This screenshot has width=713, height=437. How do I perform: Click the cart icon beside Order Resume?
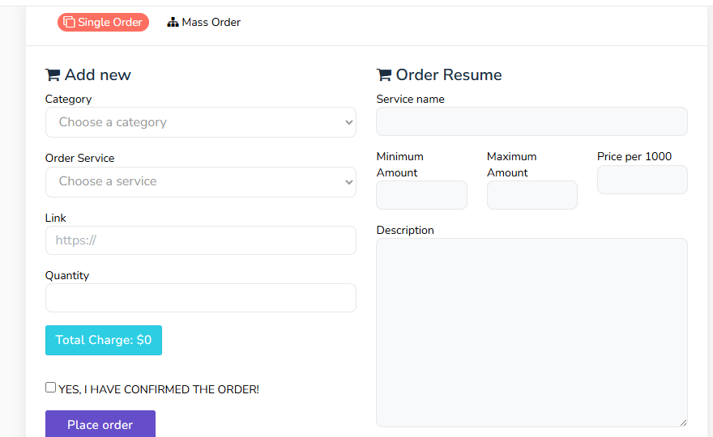tap(384, 75)
